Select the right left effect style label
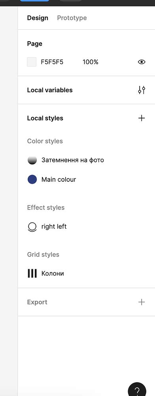This screenshot has width=155, height=396. click(54, 227)
